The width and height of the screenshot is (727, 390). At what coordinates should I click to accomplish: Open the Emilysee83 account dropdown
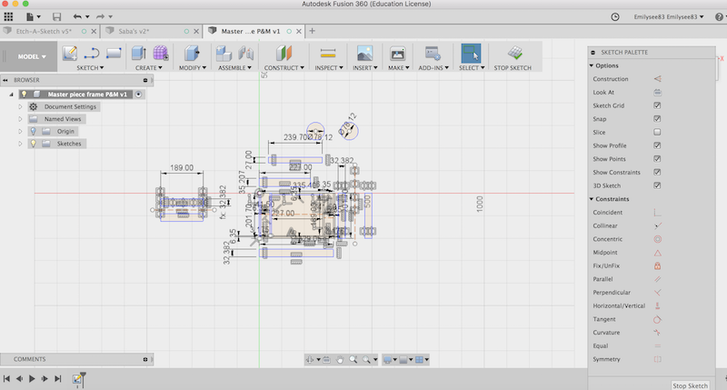(669, 16)
